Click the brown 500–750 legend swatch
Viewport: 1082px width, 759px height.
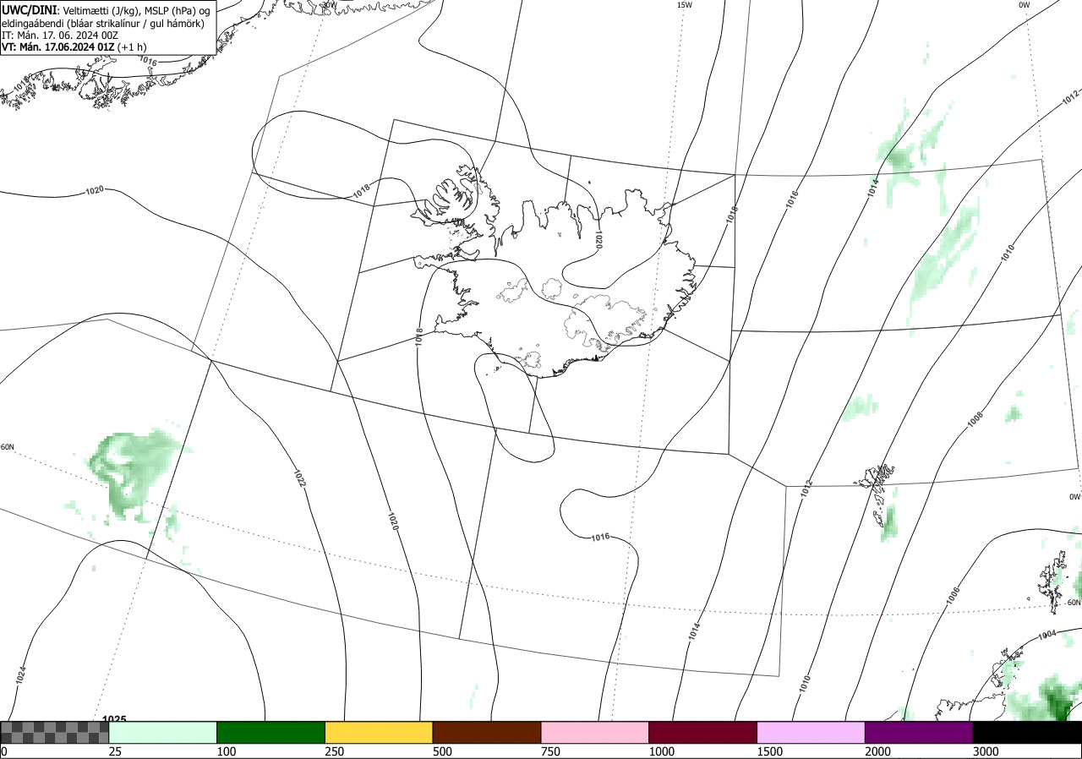click(487, 732)
